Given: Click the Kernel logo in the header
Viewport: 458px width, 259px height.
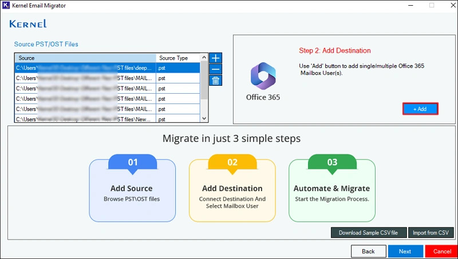Looking at the screenshot, I should click(28, 24).
